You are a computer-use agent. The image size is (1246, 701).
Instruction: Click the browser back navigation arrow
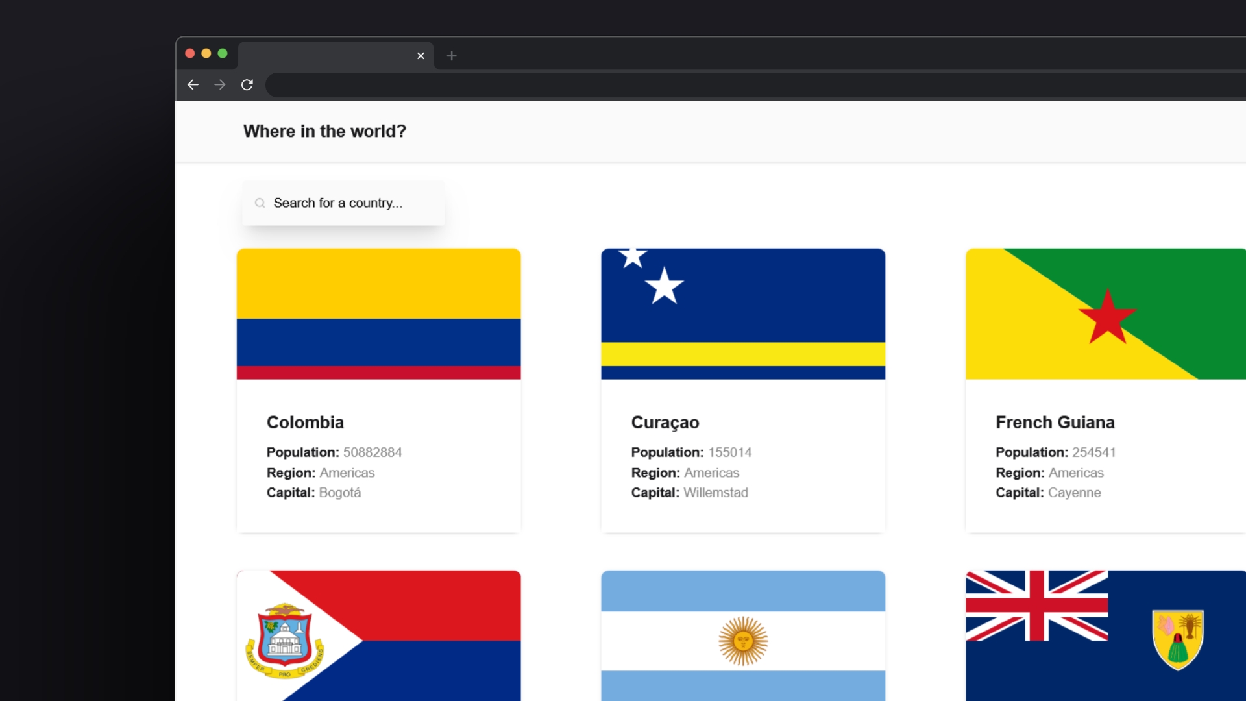[x=192, y=84]
